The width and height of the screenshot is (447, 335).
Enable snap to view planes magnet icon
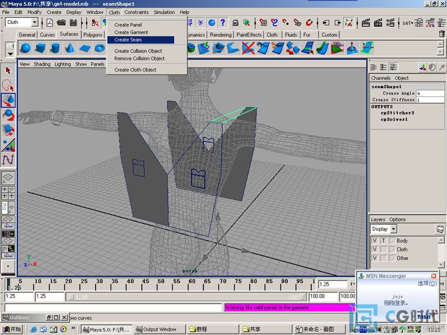coord(297,22)
